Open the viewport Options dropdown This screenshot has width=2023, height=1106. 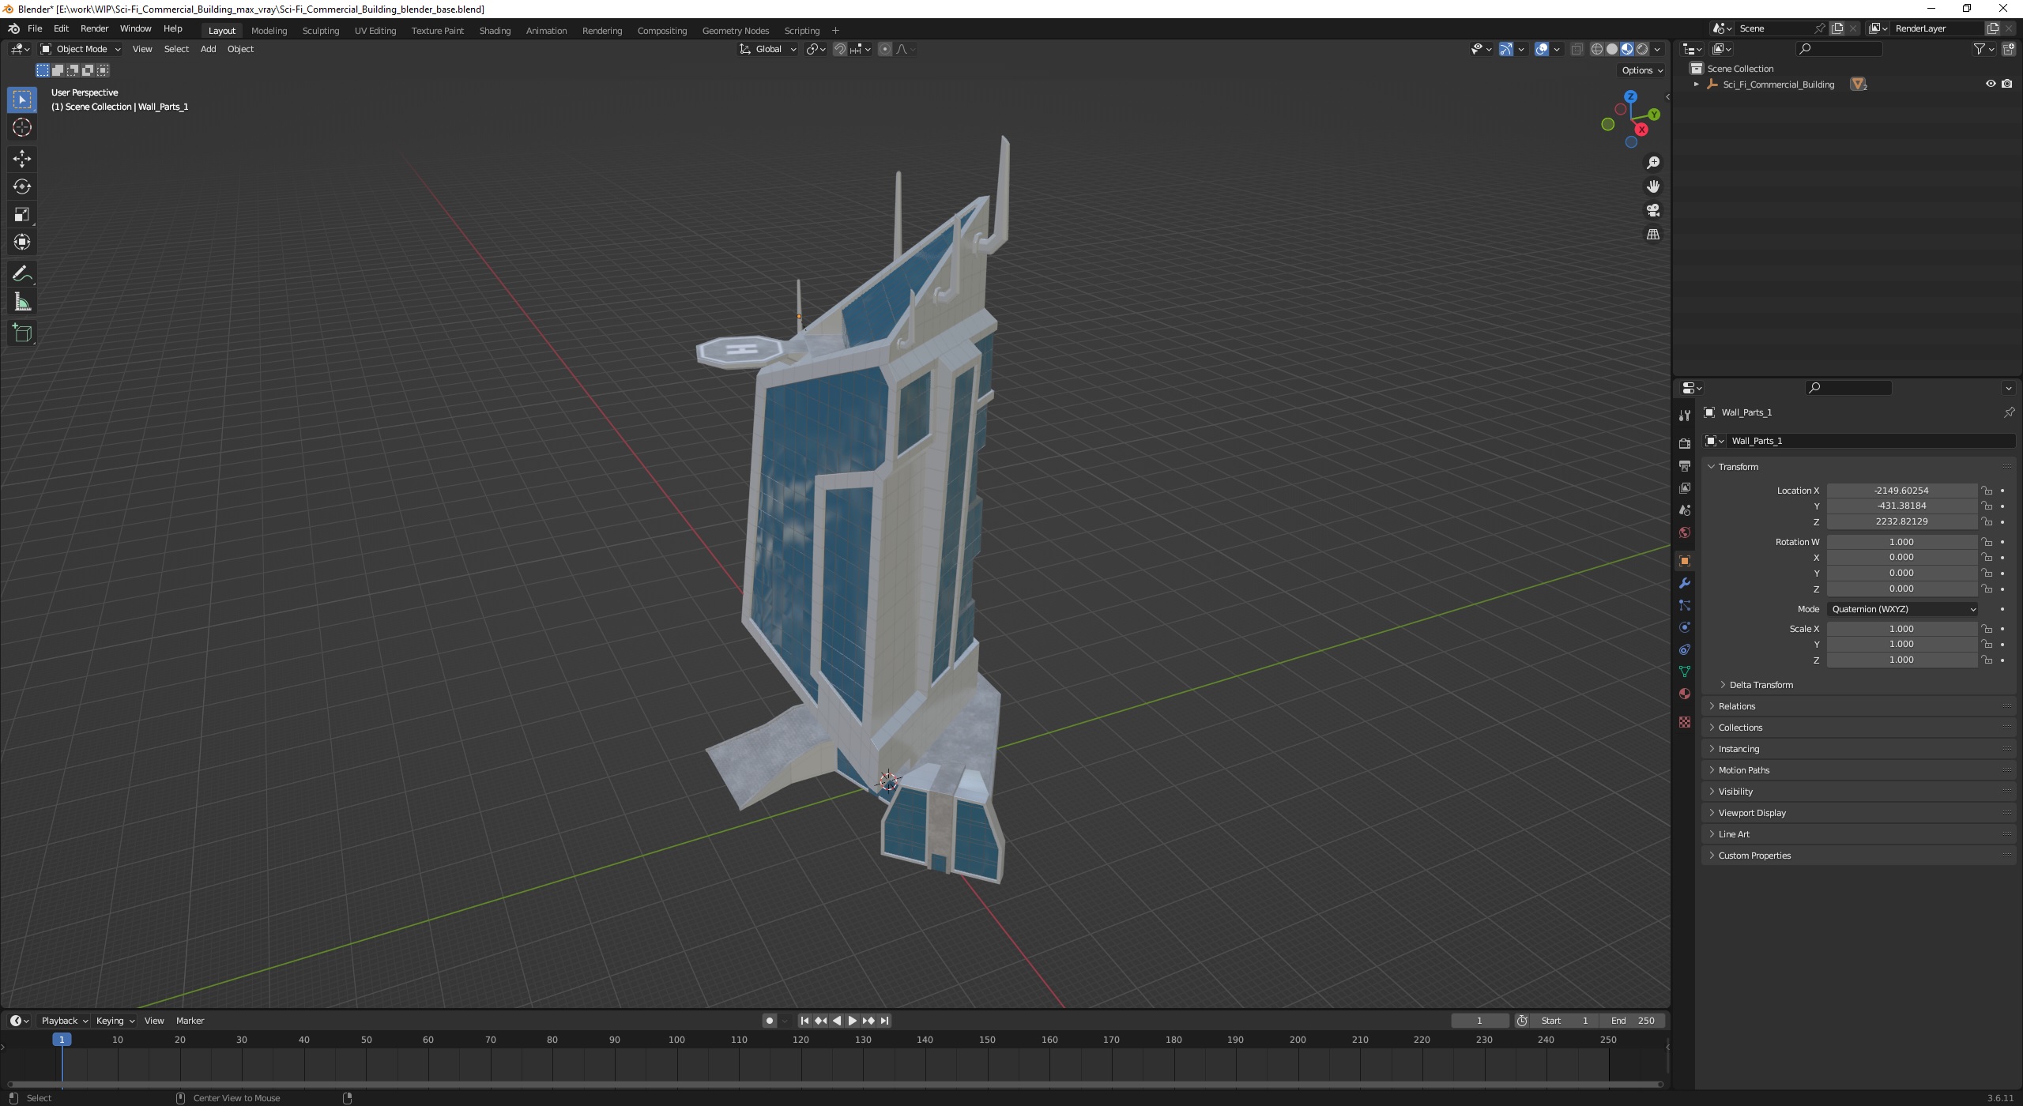click(1641, 70)
